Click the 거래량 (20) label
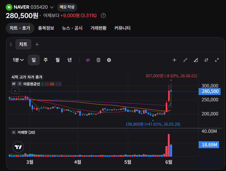The image size is (226, 171). click(x=26, y=132)
